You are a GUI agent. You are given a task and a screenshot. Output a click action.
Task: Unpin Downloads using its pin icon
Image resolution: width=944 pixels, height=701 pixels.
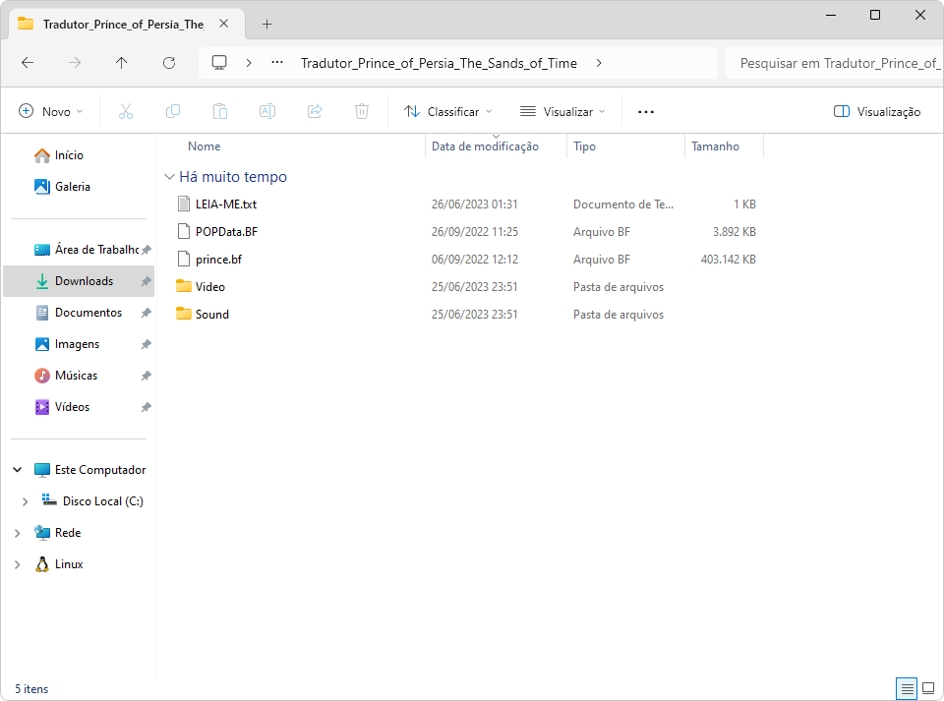coord(146,281)
